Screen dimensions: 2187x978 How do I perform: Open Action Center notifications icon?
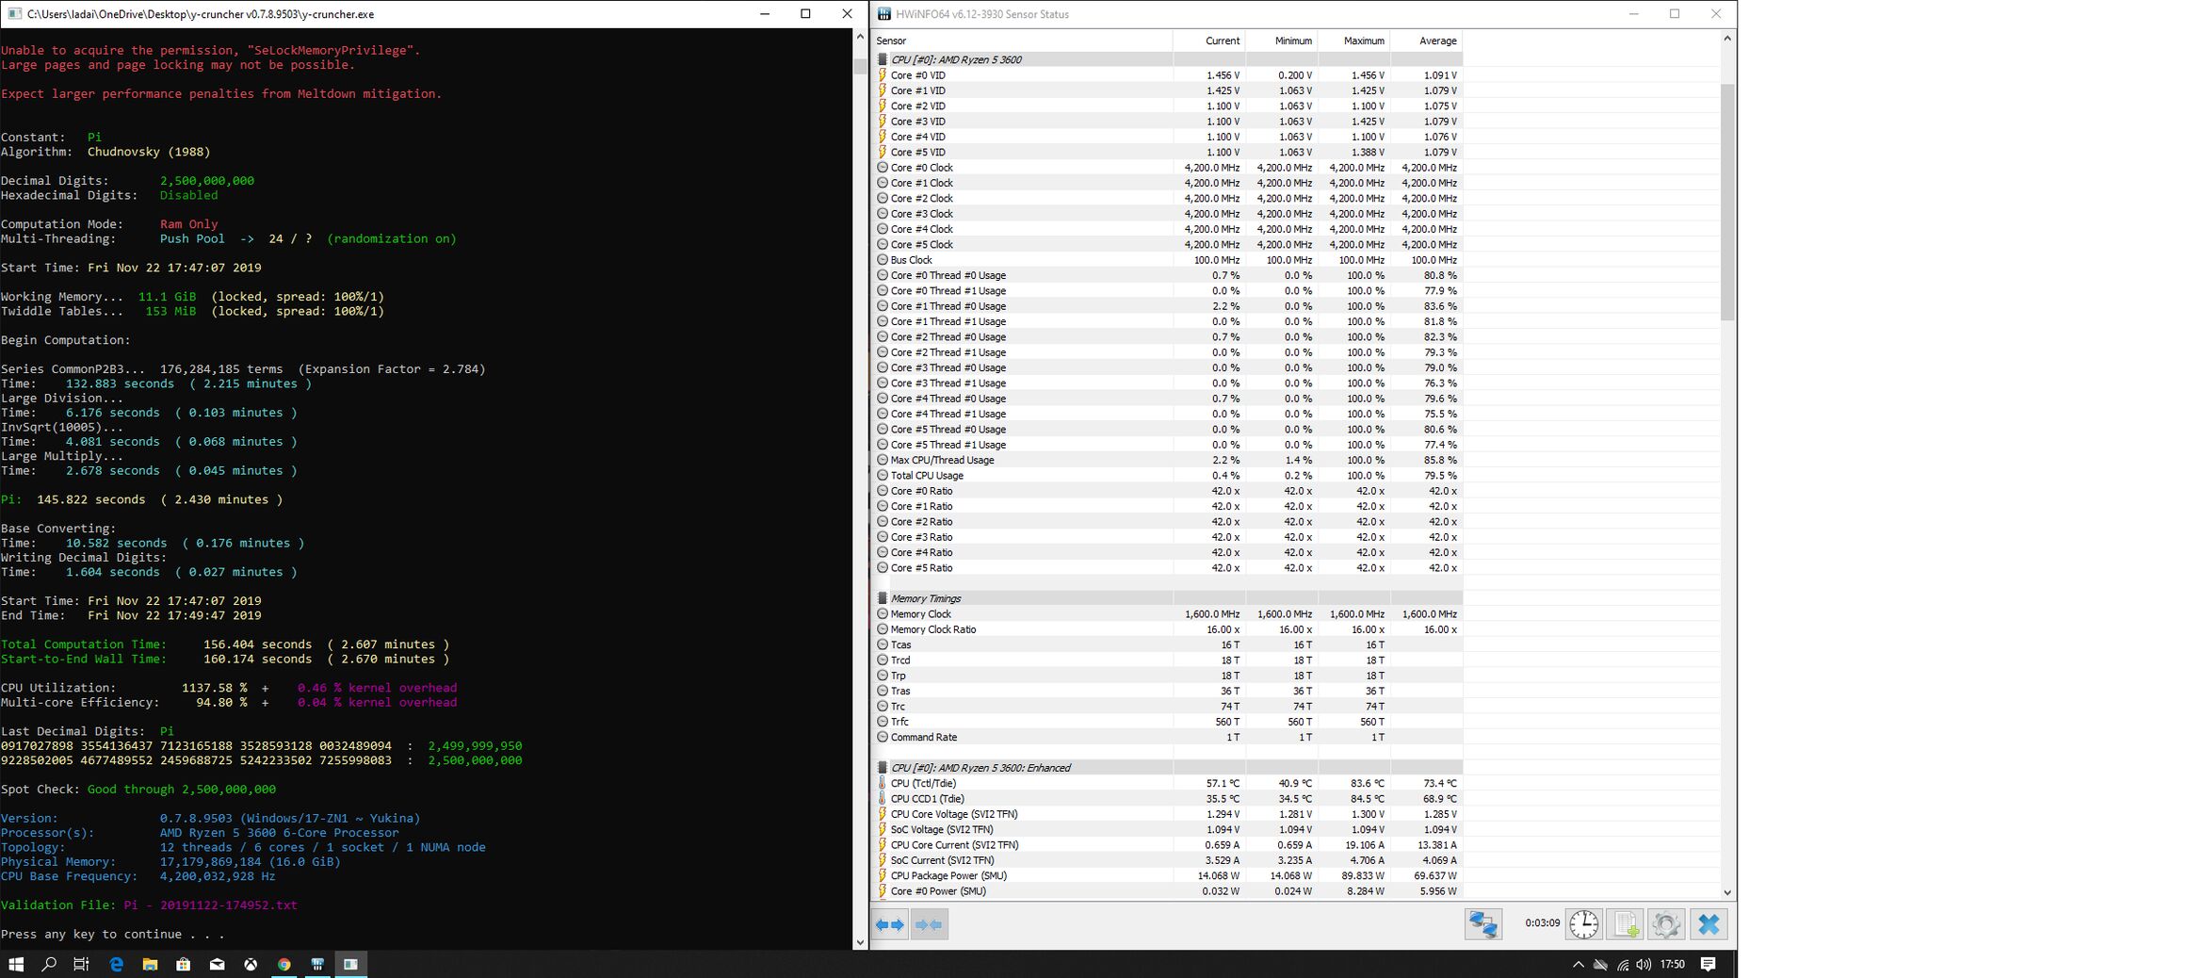tap(1709, 964)
